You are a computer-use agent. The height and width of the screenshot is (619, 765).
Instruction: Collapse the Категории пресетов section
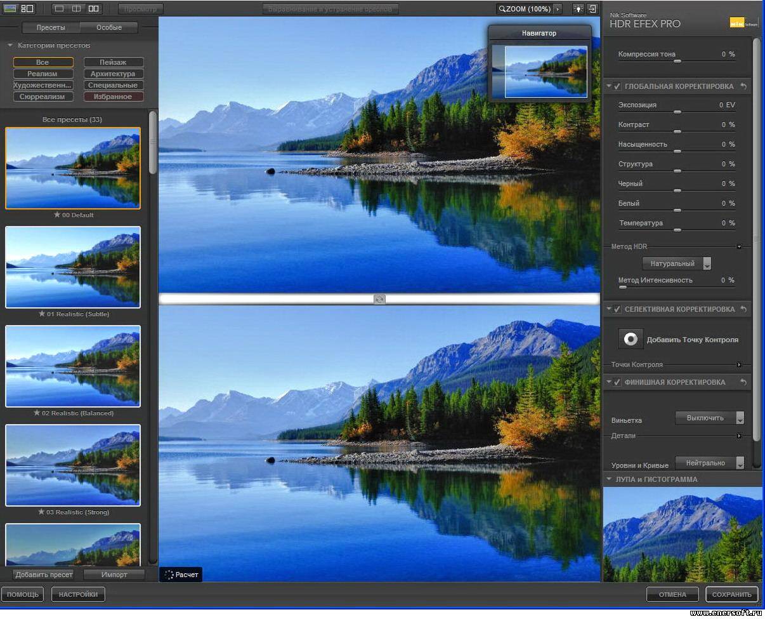[10, 46]
